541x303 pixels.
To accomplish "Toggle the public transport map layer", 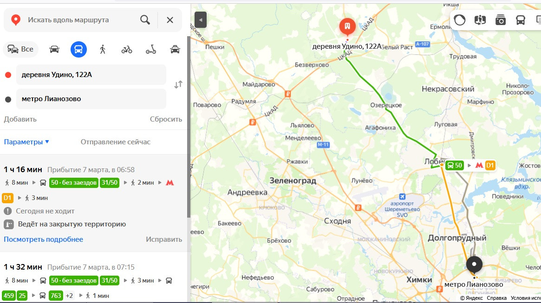I will coord(520,20).
